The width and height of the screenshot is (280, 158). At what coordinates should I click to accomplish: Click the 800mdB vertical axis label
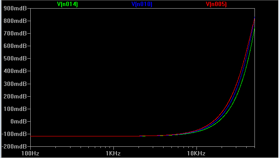[x=15, y=21]
